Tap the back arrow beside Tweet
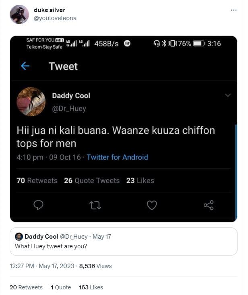Image resolution: width=248 pixels, height=295 pixels. pyautogui.click(x=25, y=66)
